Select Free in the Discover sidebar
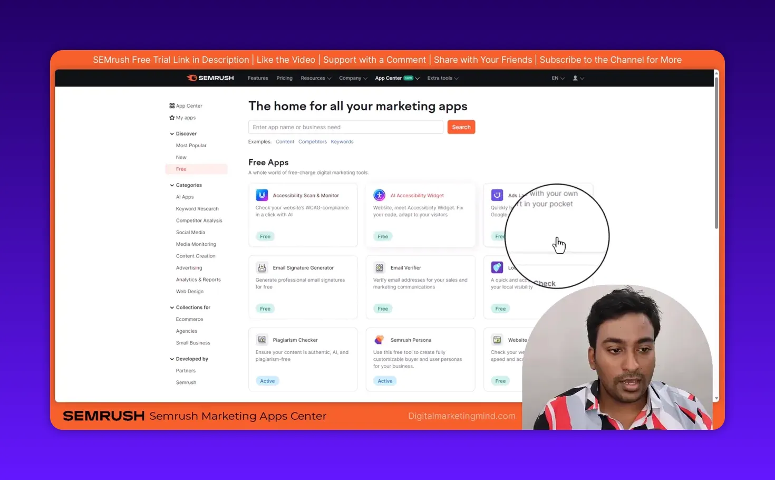Image resolution: width=775 pixels, height=480 pixels. coord(181,169)
